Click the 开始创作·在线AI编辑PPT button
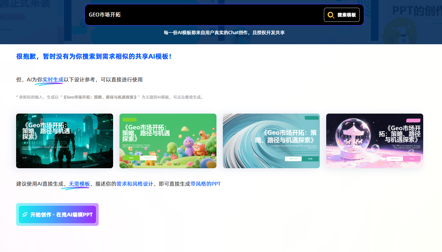Viewport: 442px width, 252px height. (x=57, y=214)
